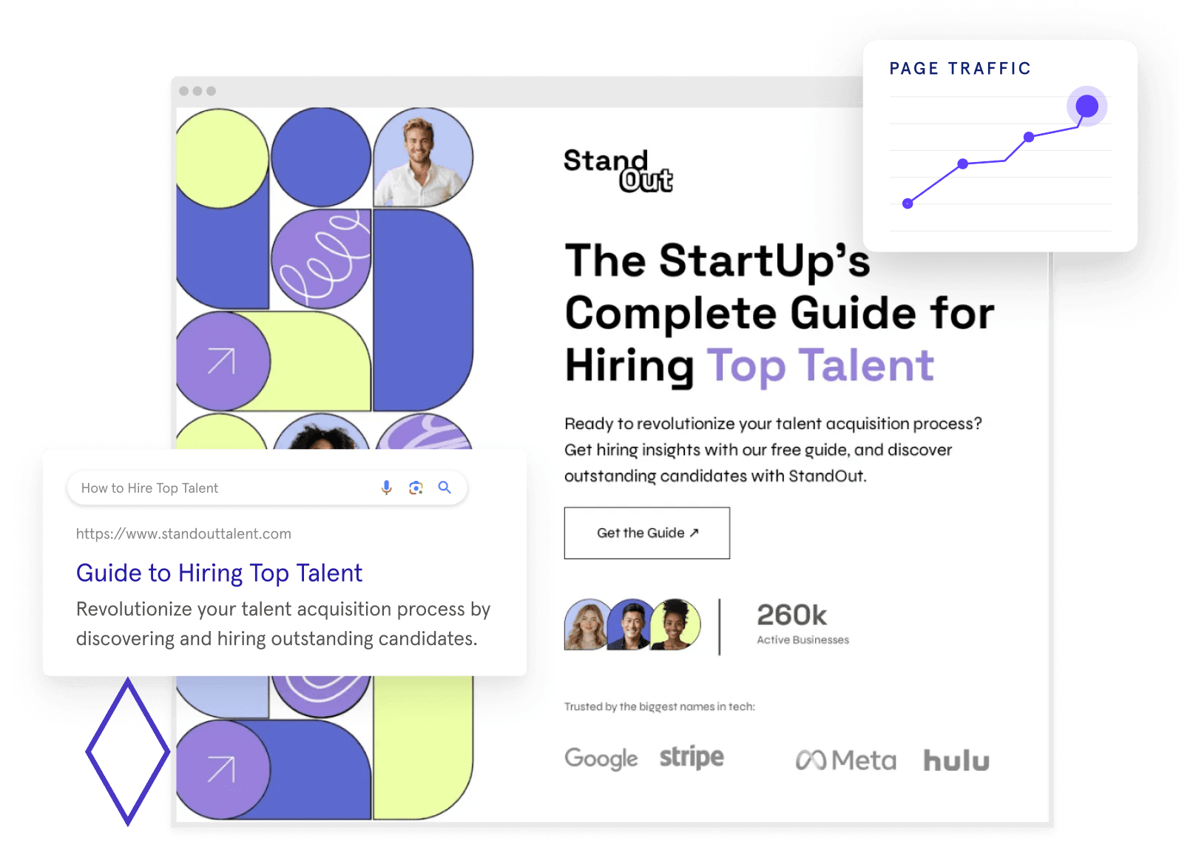This screenshot has width=1179, height=867.
Task: Click the purple circle with white scribble
Action: click(321, 259)
